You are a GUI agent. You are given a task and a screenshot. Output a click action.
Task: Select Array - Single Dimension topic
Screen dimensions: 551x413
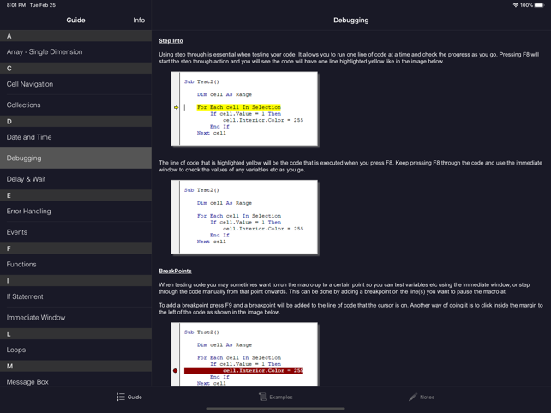(76, 51)
